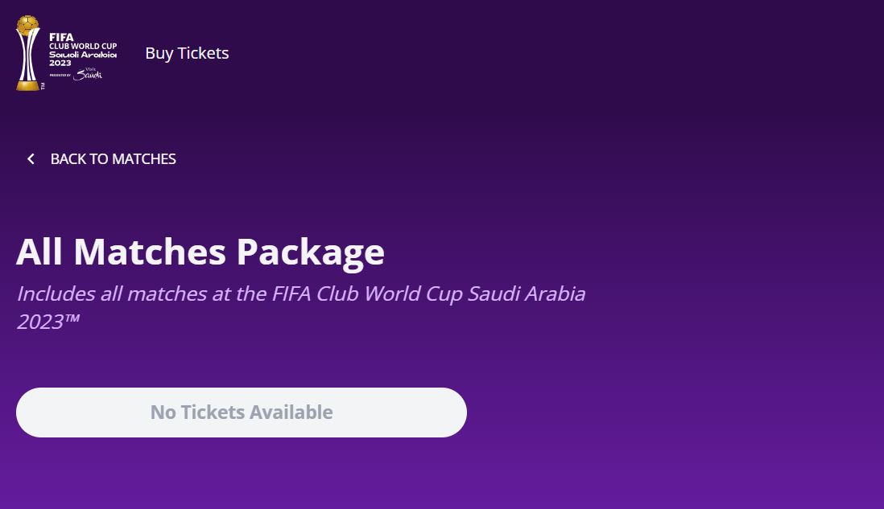Click the stylized Saudi Arabia logo text
884x509 pixels.
[x=83, y=55]
